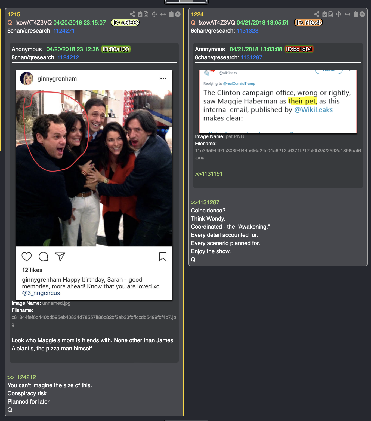The height and width of the screenshot is (421, 371).
Task: Open the WikiLeaks tweet pet.PNG thumbnail
Action: click(278, 102)
